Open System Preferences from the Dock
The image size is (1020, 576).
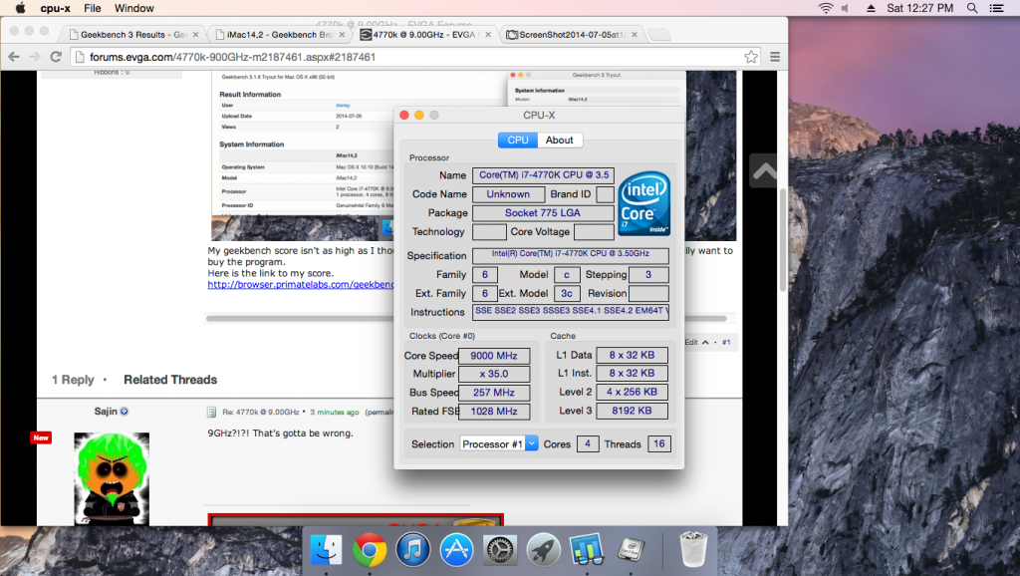click(500, 551)
